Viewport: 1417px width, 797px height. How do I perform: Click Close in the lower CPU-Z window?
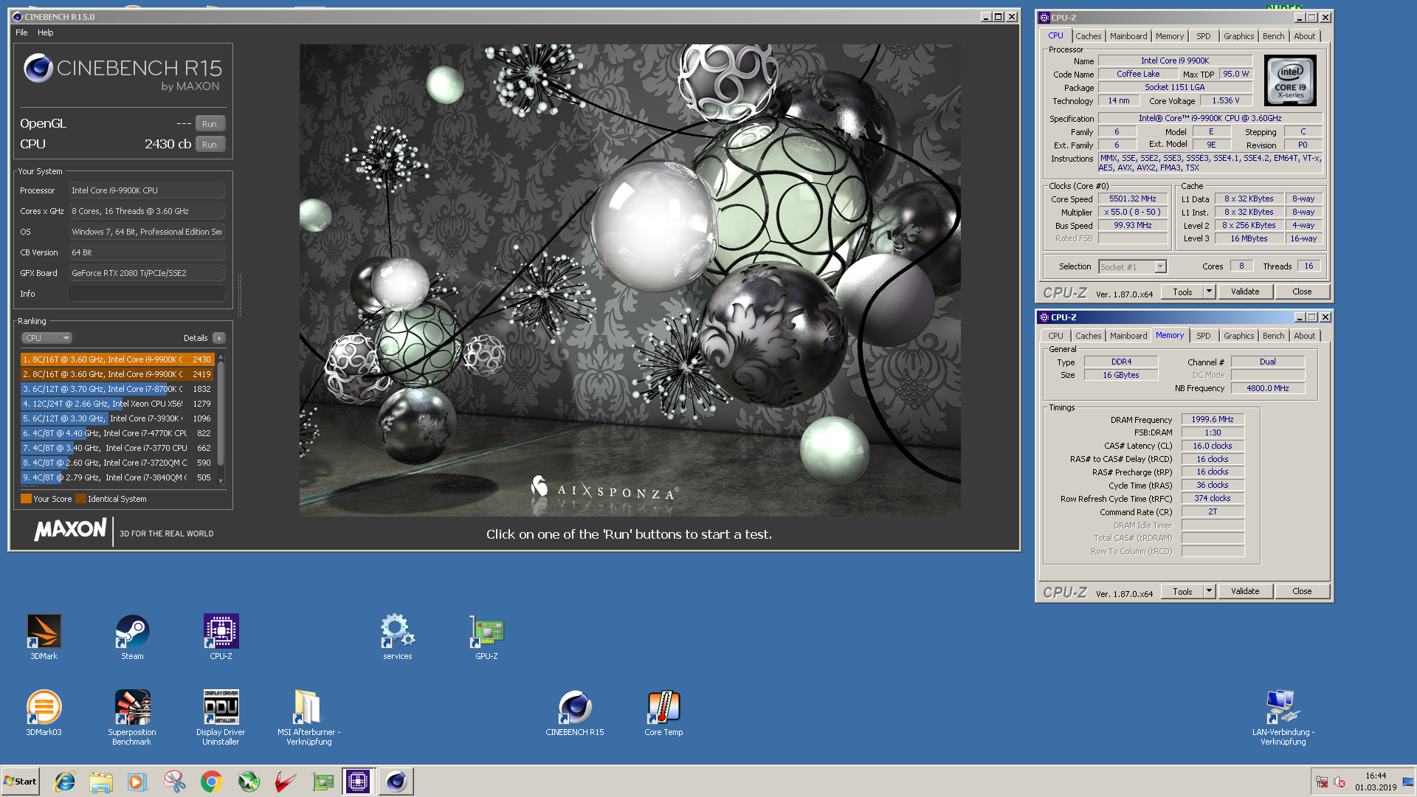pos(1302,591)
